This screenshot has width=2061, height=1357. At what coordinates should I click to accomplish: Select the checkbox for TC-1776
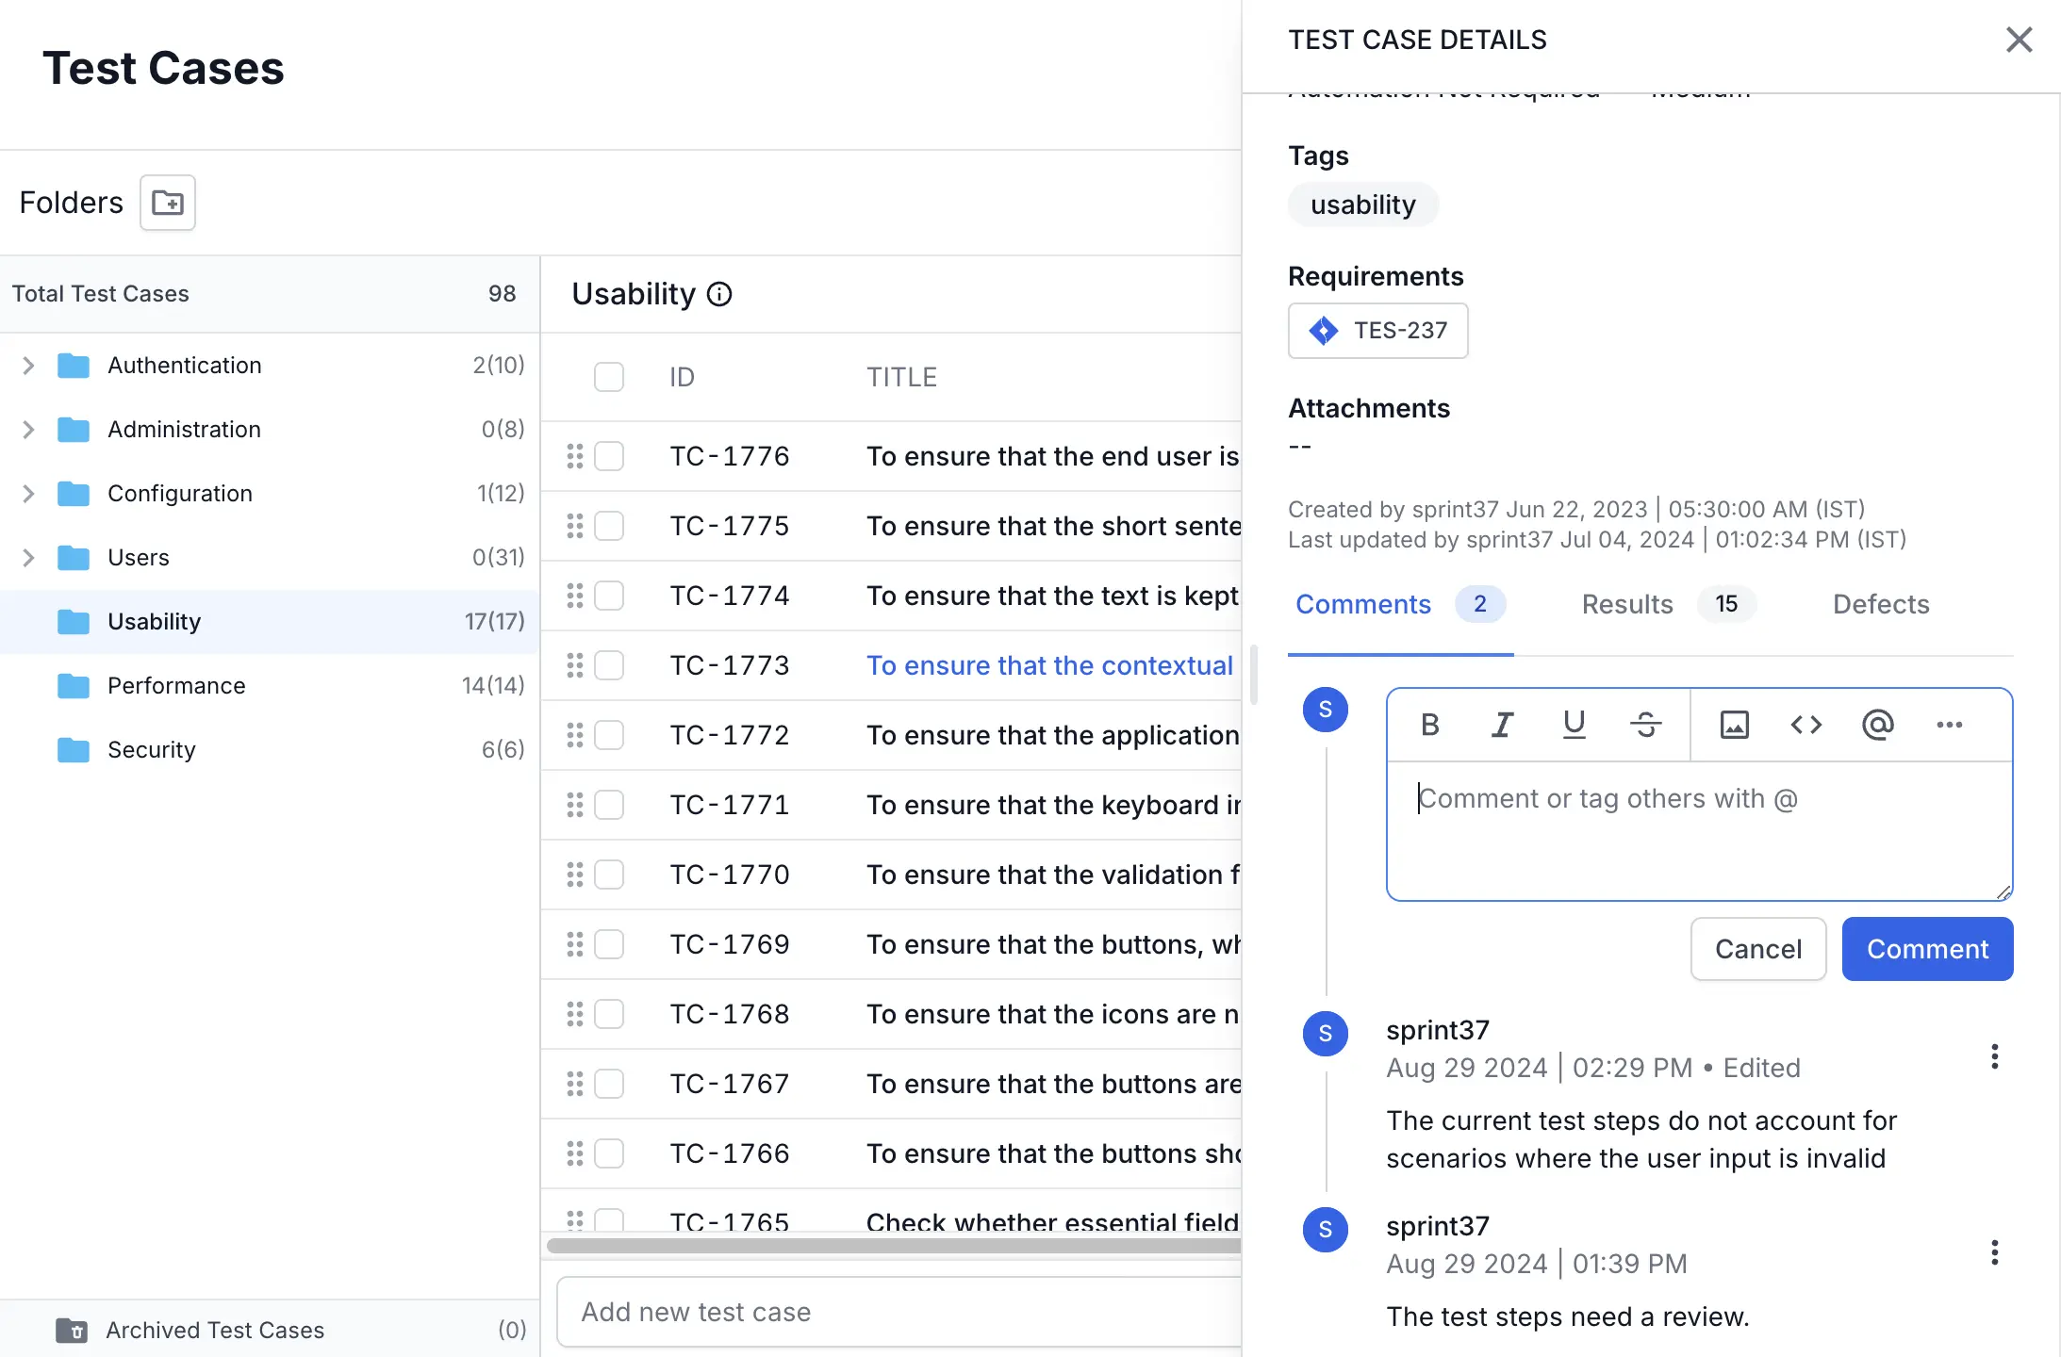click(x=609, y=456)
